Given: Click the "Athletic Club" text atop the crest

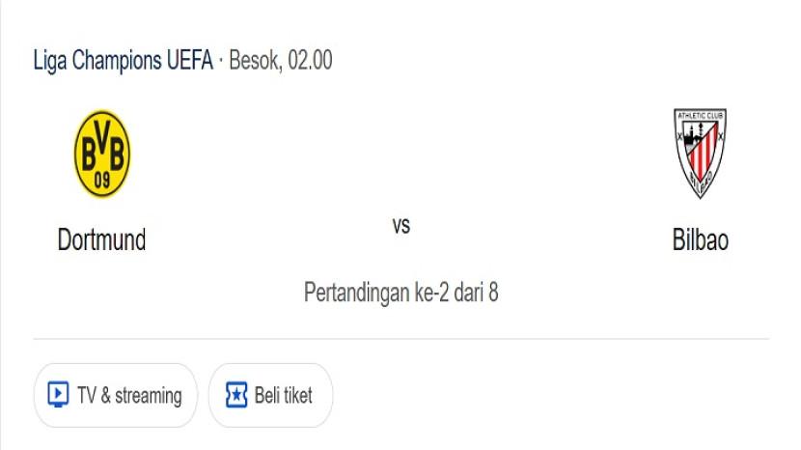Looking at the screenshot, I should [700, 117].
